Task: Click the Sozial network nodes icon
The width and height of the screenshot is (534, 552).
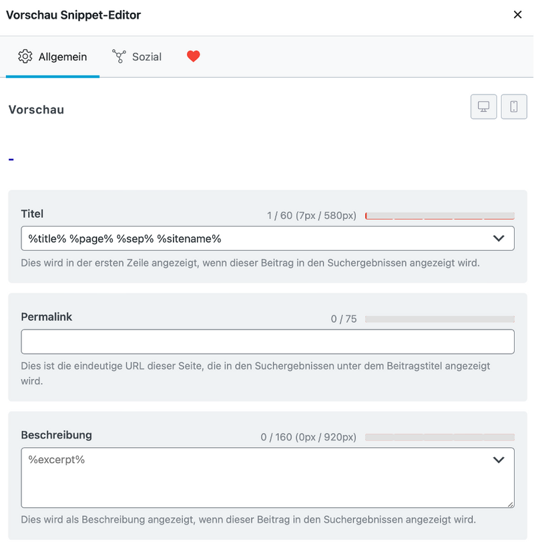Action: 119,56
